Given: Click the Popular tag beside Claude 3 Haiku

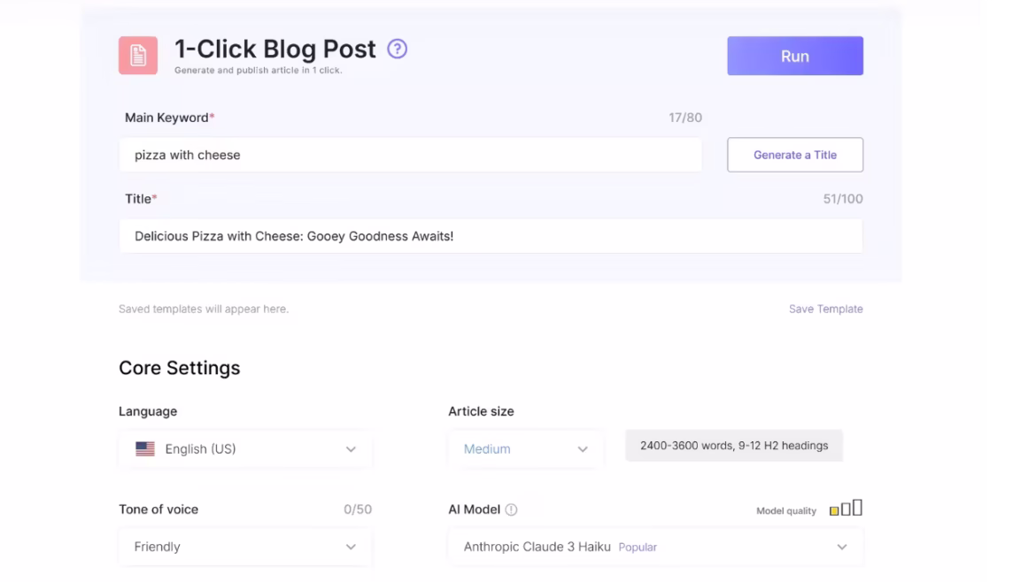Looking at the screenshot, I should tap(638, 548).
